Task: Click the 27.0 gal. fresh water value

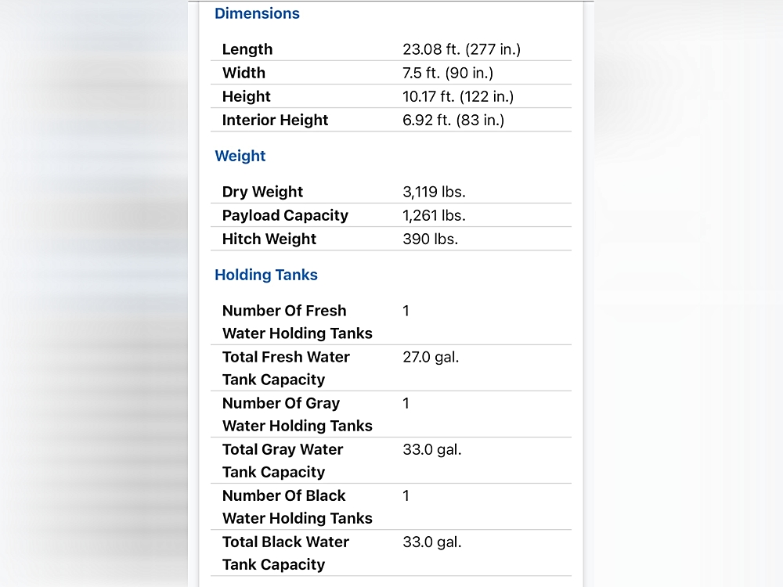Action: [431, 357]
